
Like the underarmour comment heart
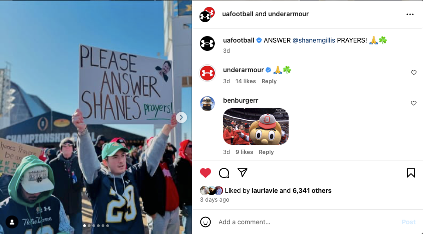[x=414, y=73]
